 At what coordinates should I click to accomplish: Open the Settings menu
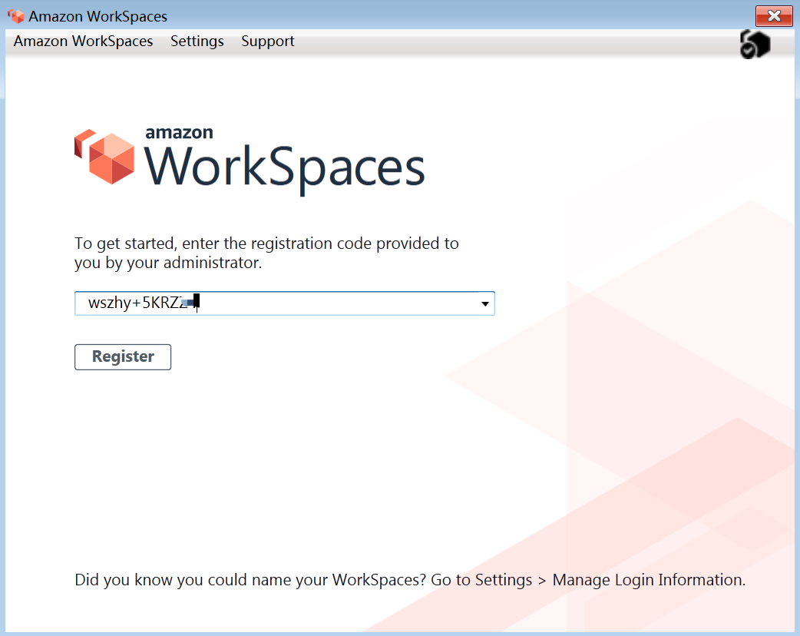pyautogui.click(x=197, y=41)
